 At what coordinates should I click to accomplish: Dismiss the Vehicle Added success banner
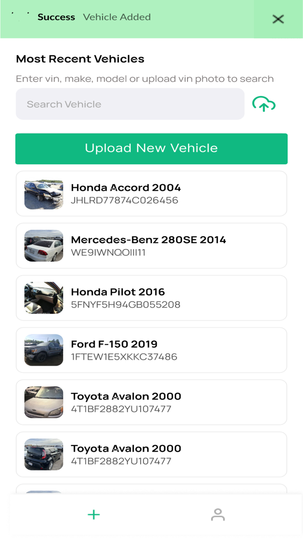(x=277, y=19)
